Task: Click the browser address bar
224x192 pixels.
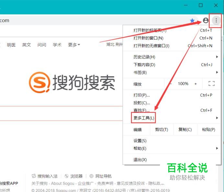Action: pos(99,20)
